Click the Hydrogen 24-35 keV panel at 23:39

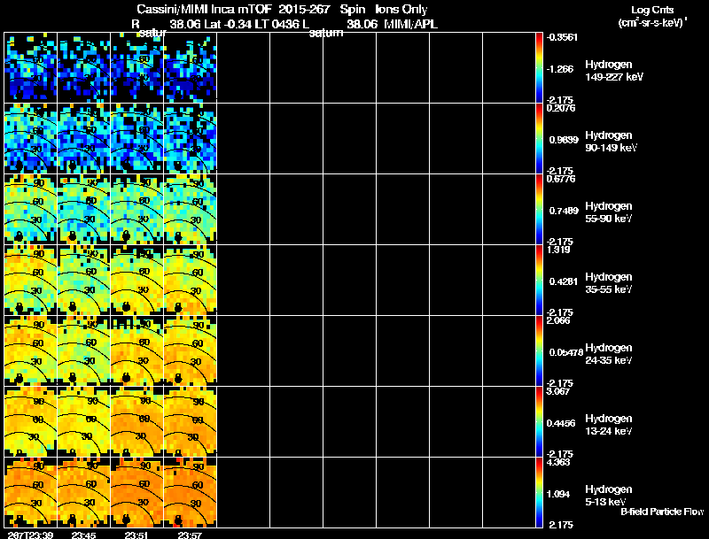31,350
